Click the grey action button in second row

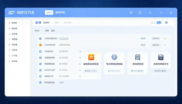point(156,45)
